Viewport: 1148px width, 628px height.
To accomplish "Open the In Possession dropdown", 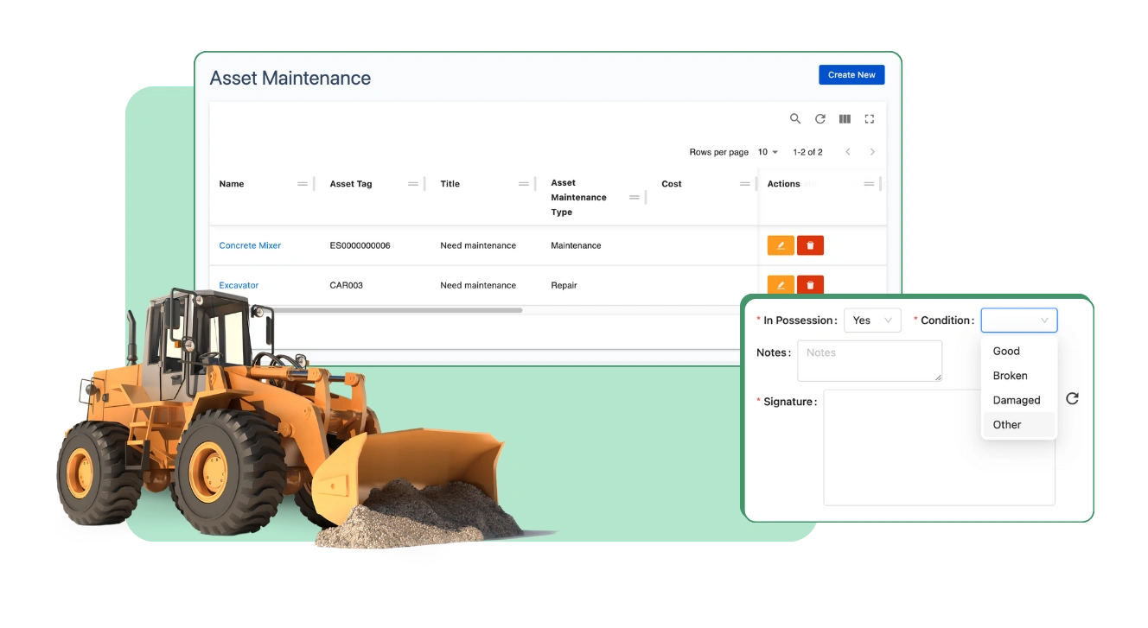I will point(871,320).
